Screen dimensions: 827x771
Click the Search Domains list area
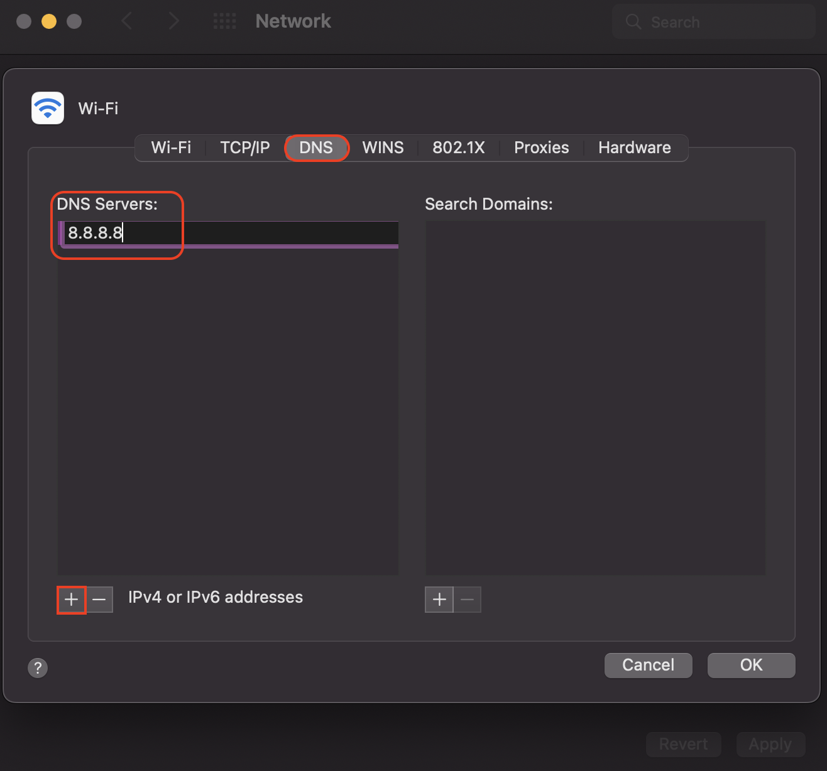click(x=596, y=397)
